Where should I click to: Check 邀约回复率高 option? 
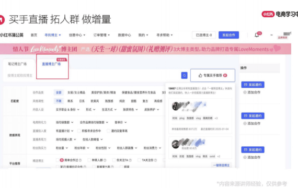tap(108, 131)
